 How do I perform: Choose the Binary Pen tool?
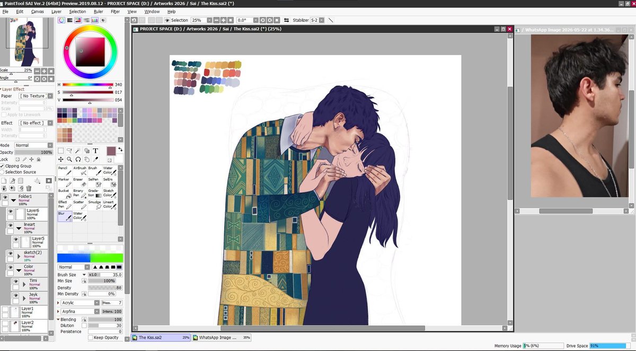79,193
